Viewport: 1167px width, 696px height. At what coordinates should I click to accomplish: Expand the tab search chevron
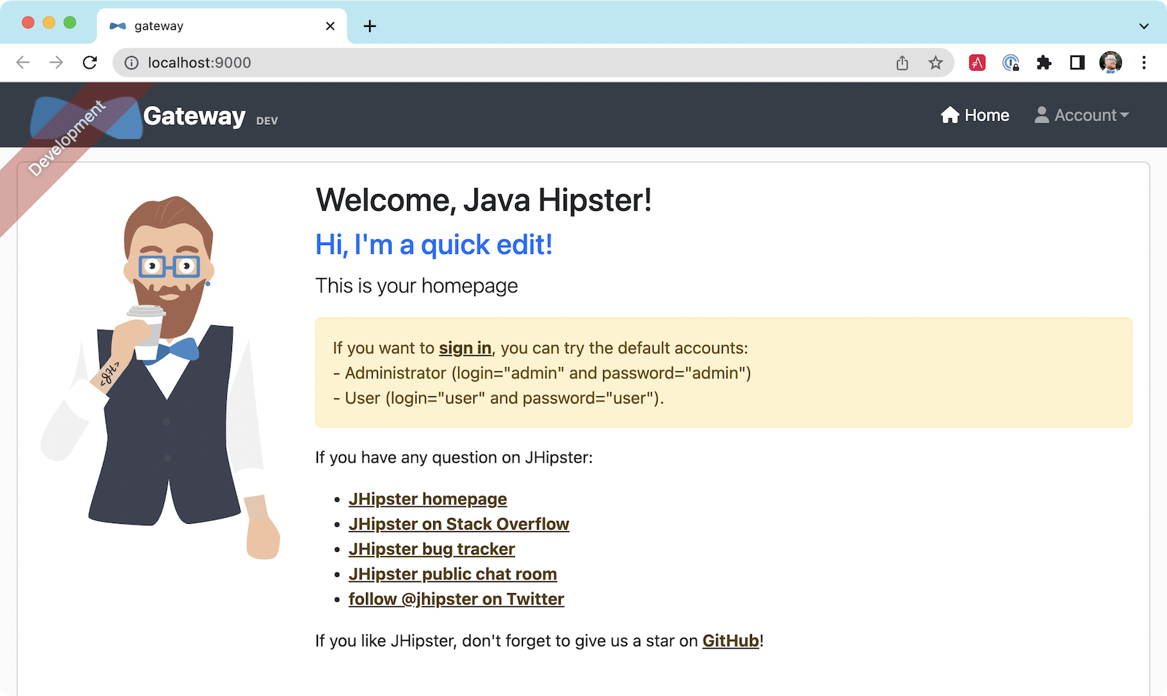click(1144, 26)
